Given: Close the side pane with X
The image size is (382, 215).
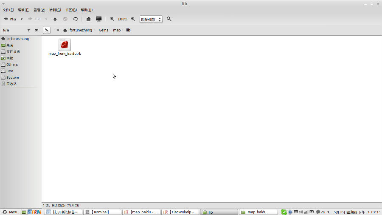Looking at the screenshot, I should coord(37,30).
